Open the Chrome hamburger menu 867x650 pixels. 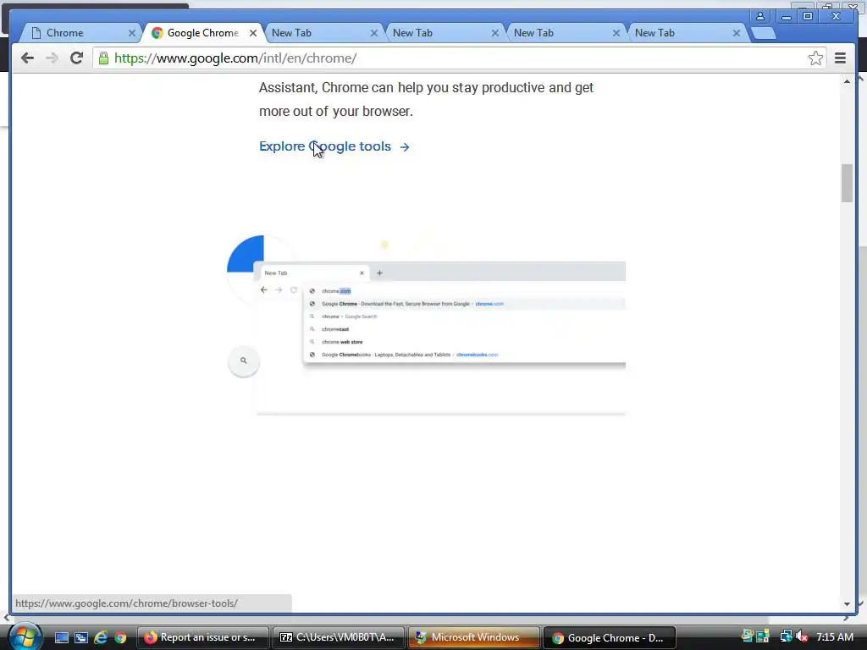tap(840, 58)
